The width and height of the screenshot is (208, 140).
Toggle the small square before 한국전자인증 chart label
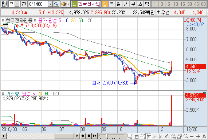click(x=3, y=20)
